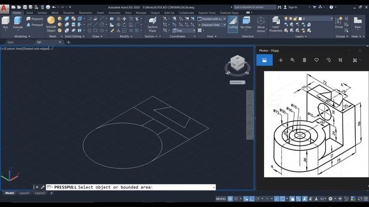The width and height of the screenshot is (369, 207).
Task: Toggle snap mode in status bar
Action: 236,199
